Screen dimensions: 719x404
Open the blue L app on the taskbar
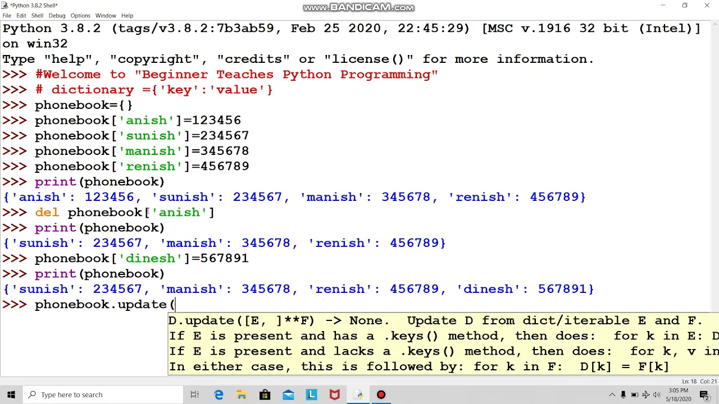point(311,394)
